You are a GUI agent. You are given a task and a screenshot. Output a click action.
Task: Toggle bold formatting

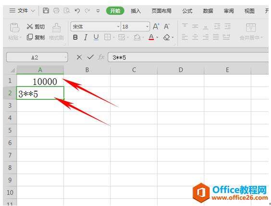[75, 37]
